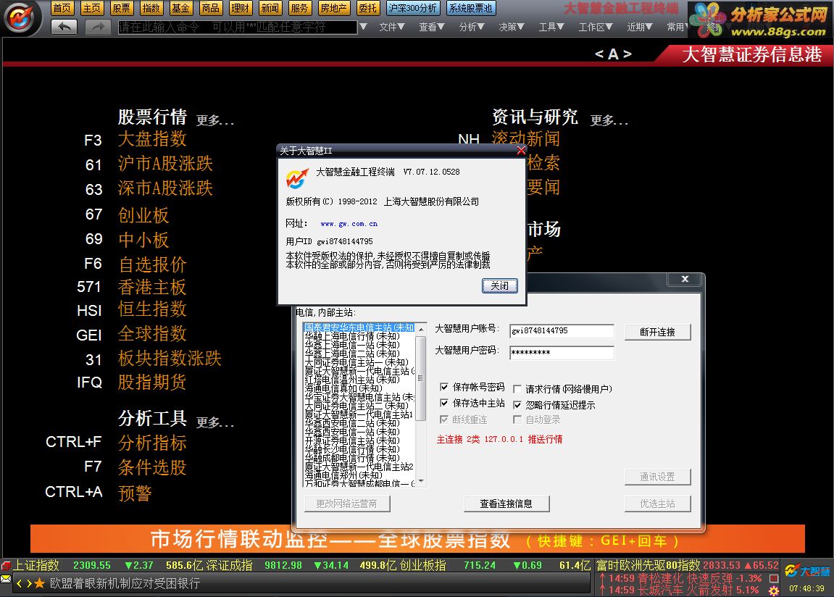Open the 近期 dropdown menu

[639, 27]
